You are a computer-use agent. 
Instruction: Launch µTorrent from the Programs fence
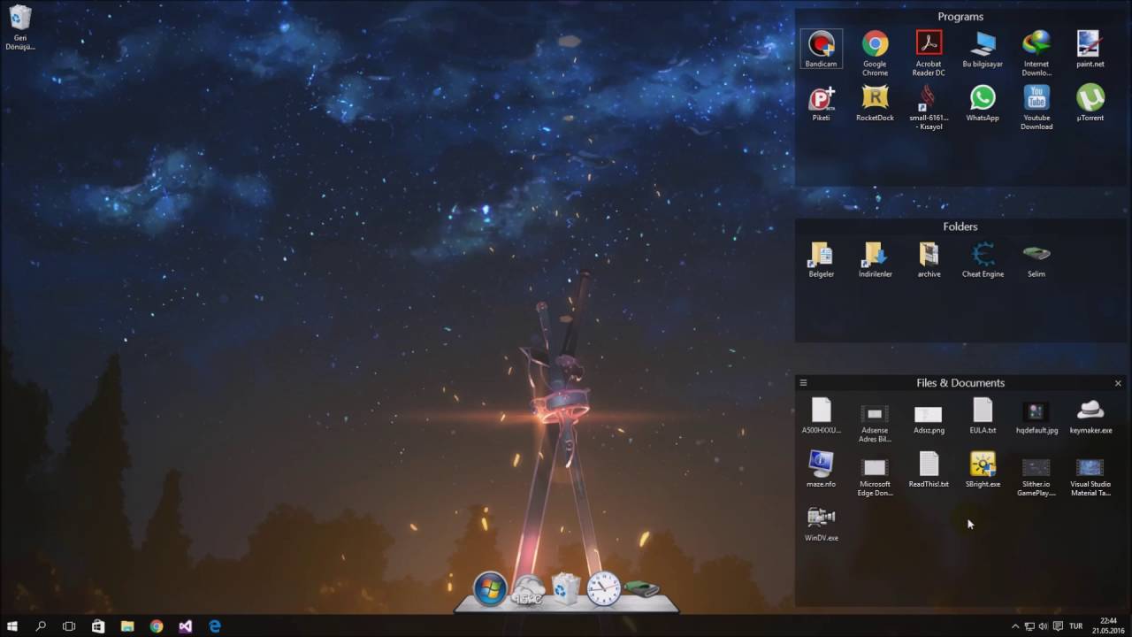tap(1090, 103)
